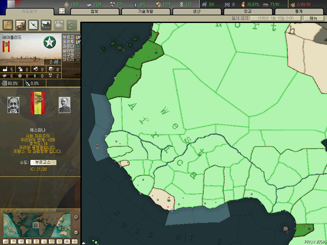The width and height of the screenshot is (327, 245).
Task: Click the infrastructure 60.0% icon
Action: coord(4,83)
